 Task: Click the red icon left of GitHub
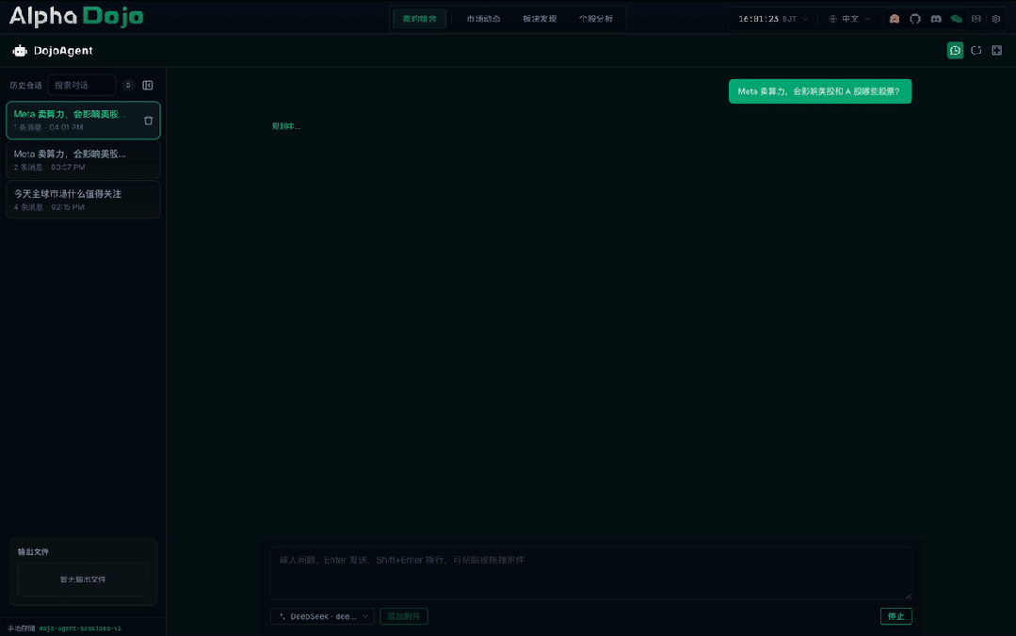pyautogui.click(x=895, y=19)
